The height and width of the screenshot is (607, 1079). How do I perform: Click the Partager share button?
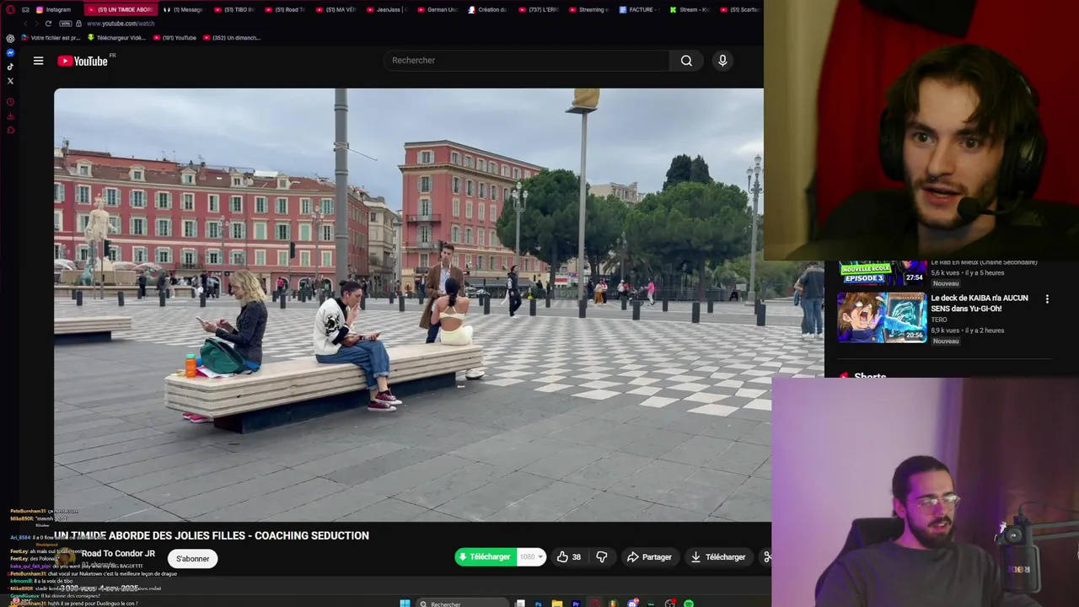tap(649, 557)
